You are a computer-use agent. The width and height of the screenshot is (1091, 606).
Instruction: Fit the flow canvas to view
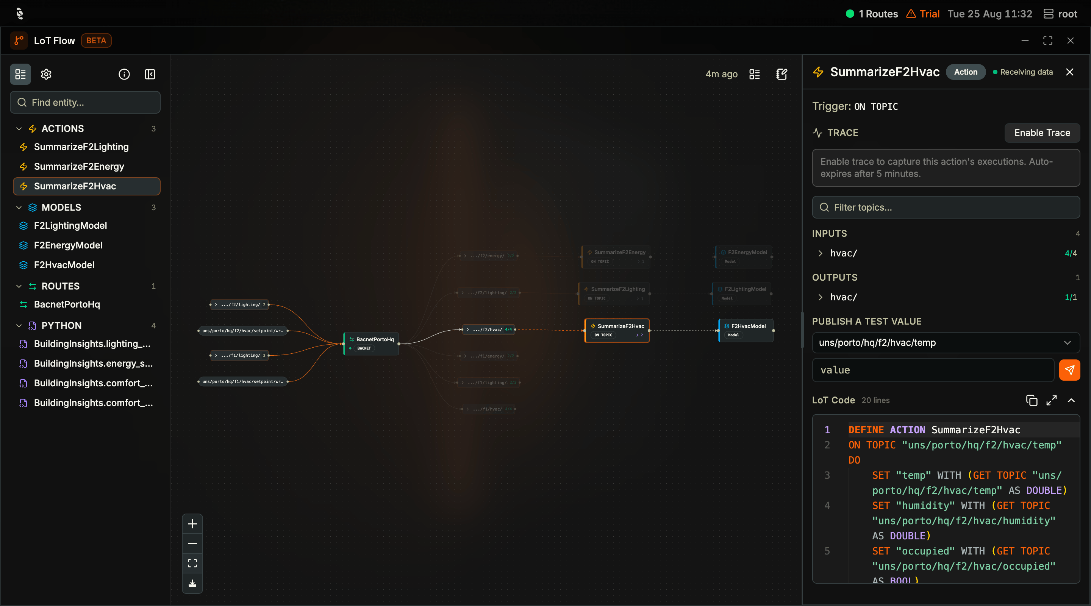point(192,563)
